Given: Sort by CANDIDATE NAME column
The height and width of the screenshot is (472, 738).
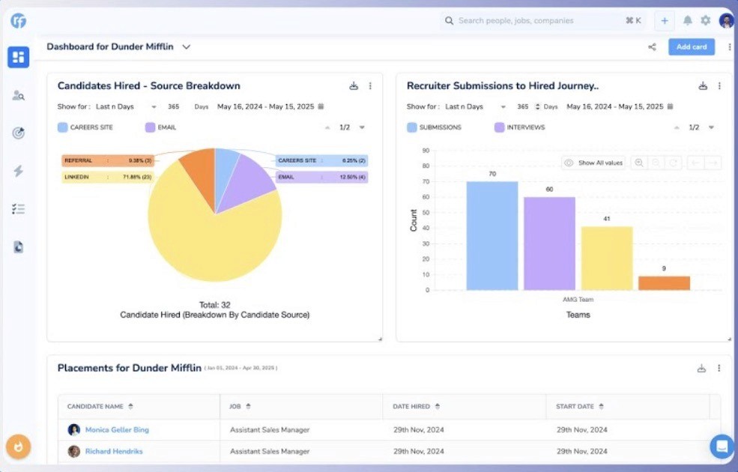Looking at the screenshot, I should coord(130,407).
